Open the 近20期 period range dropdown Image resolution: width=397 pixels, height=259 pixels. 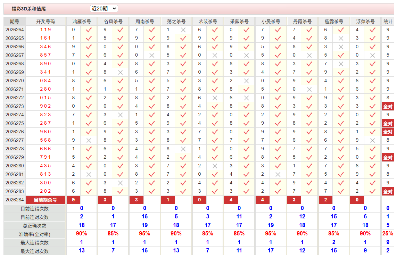[104, 9]
